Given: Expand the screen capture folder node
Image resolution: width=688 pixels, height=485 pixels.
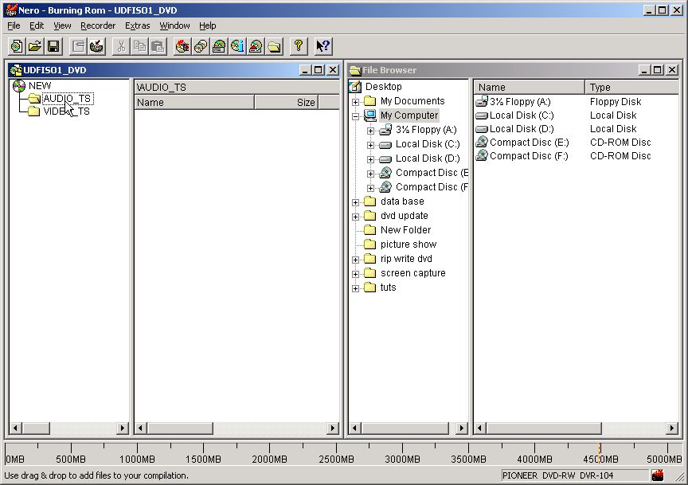Looking at the screenshot, I should click(355, 274).
